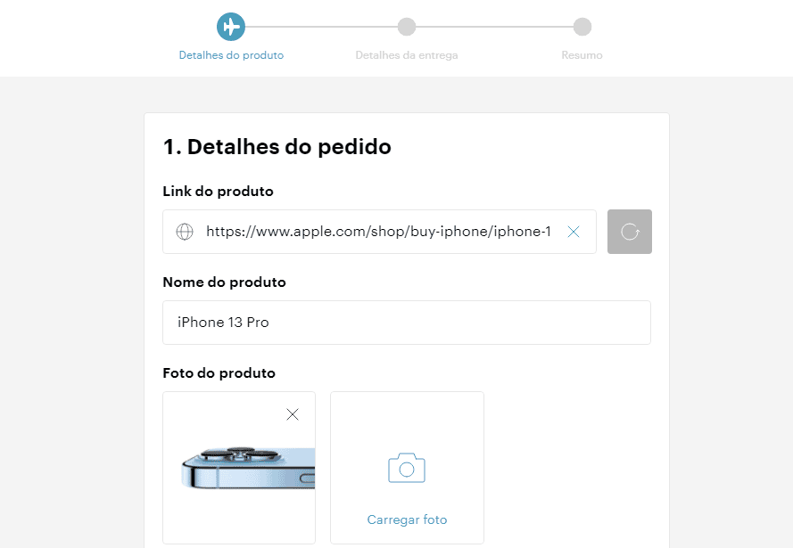The image size is (793, 548).
Task: Open the iPhone 13 Pro photo thumbnail
Action: [239, 468]
